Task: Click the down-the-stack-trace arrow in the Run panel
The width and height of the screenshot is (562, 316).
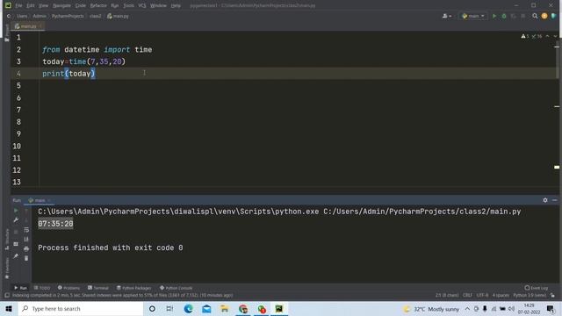Action: [26, 220]
